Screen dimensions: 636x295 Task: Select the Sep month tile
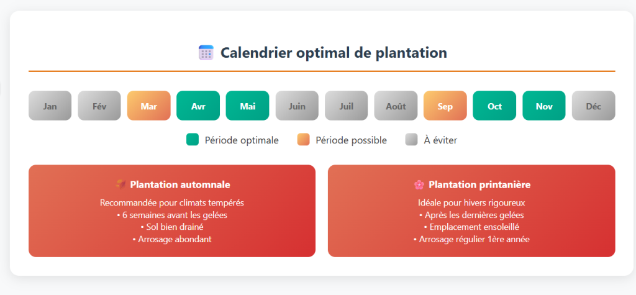coord(445,106)
